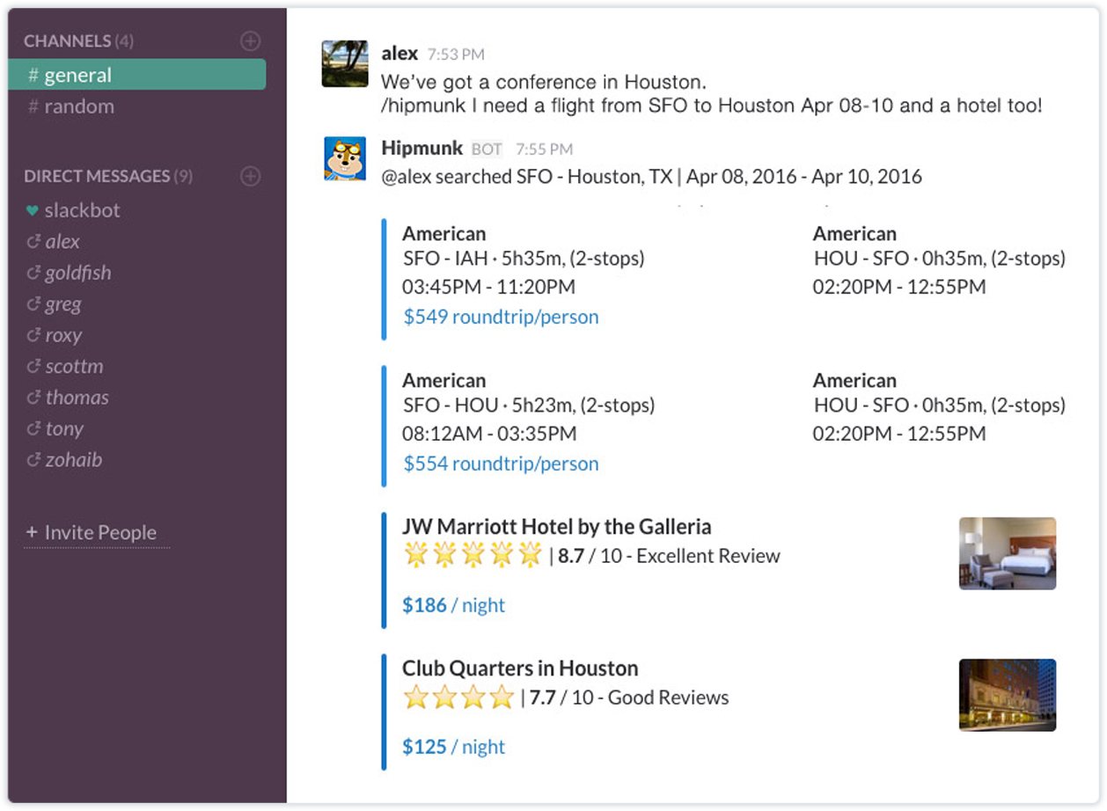Viewport: 1107px width, 811px height.
Task: Click the five-star rating for JW Marriott
Action: pos(473,555)
